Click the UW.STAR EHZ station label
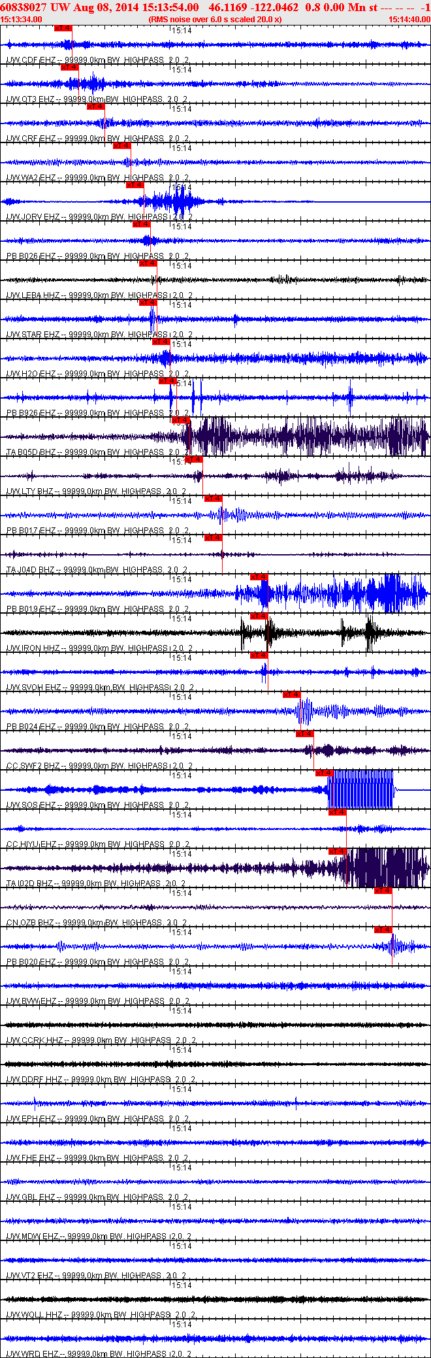 tap(33, 335)
